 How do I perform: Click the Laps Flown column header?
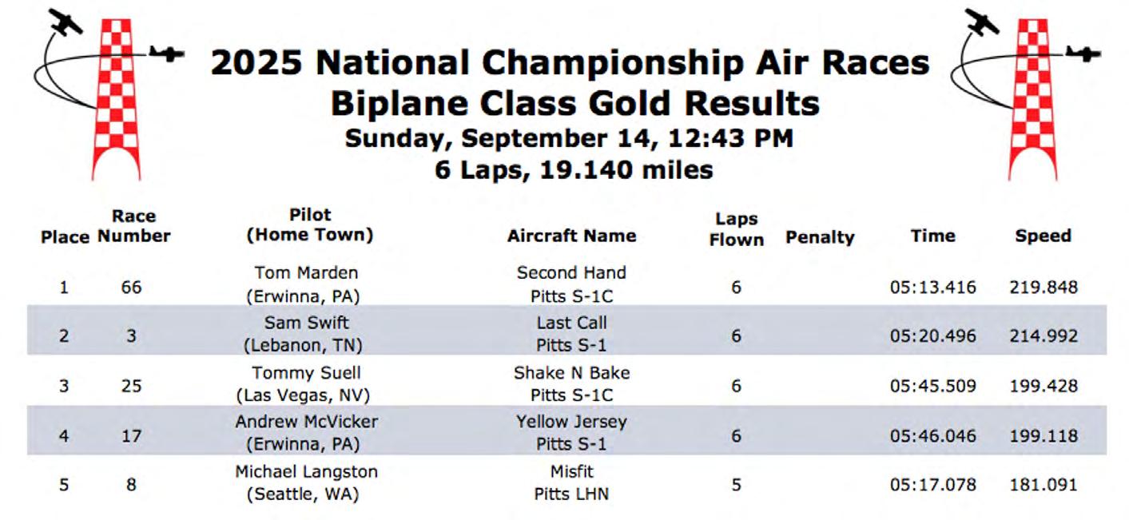736,228
